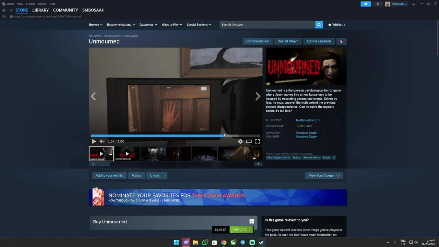Screen dimensions: 439x247
Task: Switch to Big Picture mode icon
Action: pos(413,4)
